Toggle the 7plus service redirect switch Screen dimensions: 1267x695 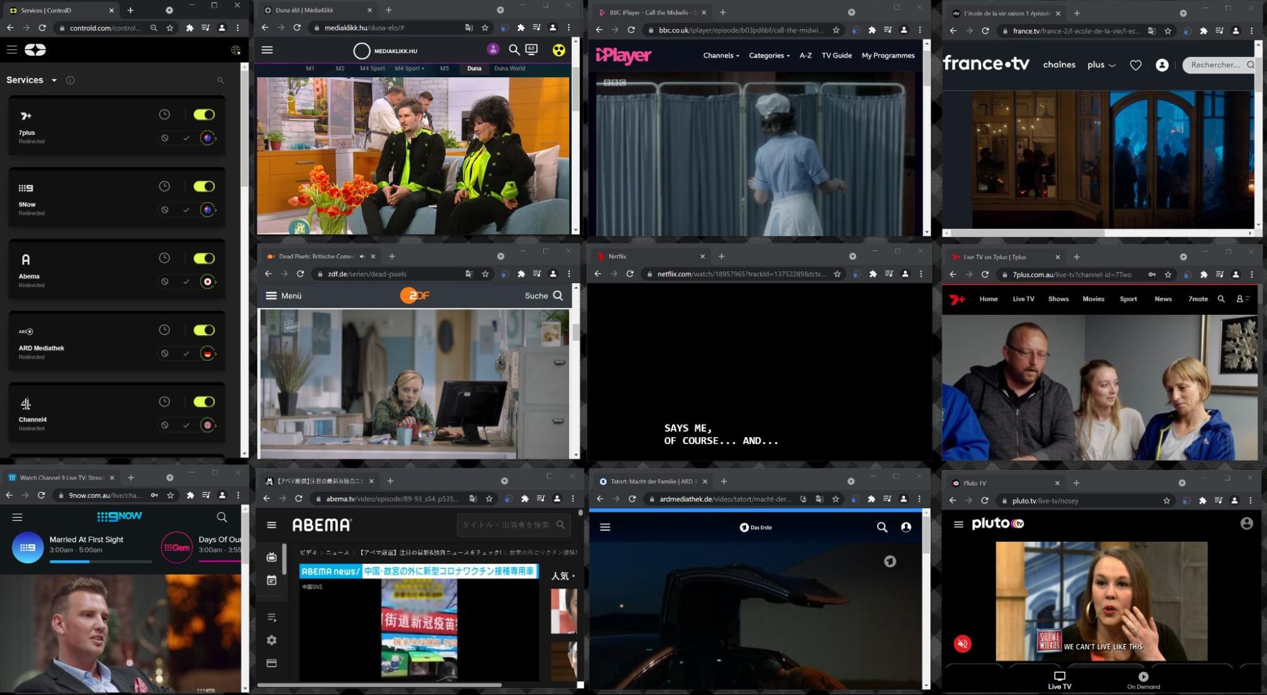coord(203,115)
